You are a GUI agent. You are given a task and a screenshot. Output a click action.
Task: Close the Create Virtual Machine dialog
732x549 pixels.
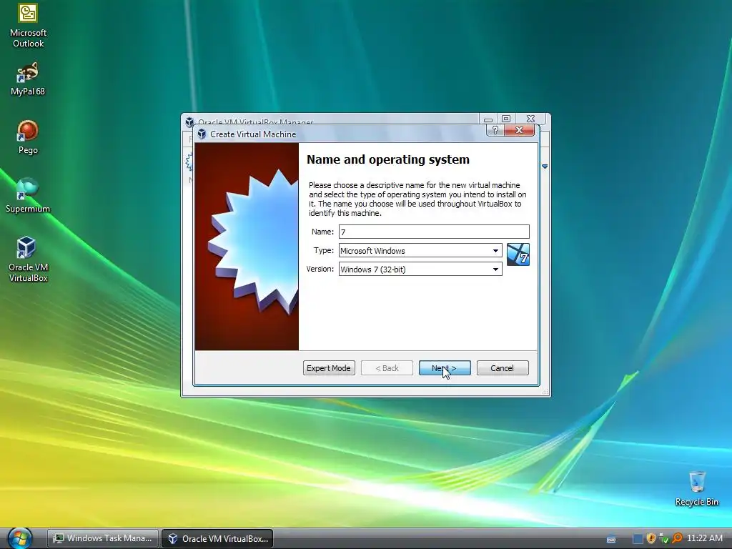(x=519, y=130)
